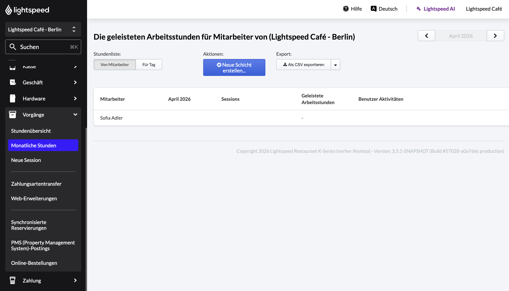Click Deutsch language selector

pyautogui.click(x=388, y=9)
